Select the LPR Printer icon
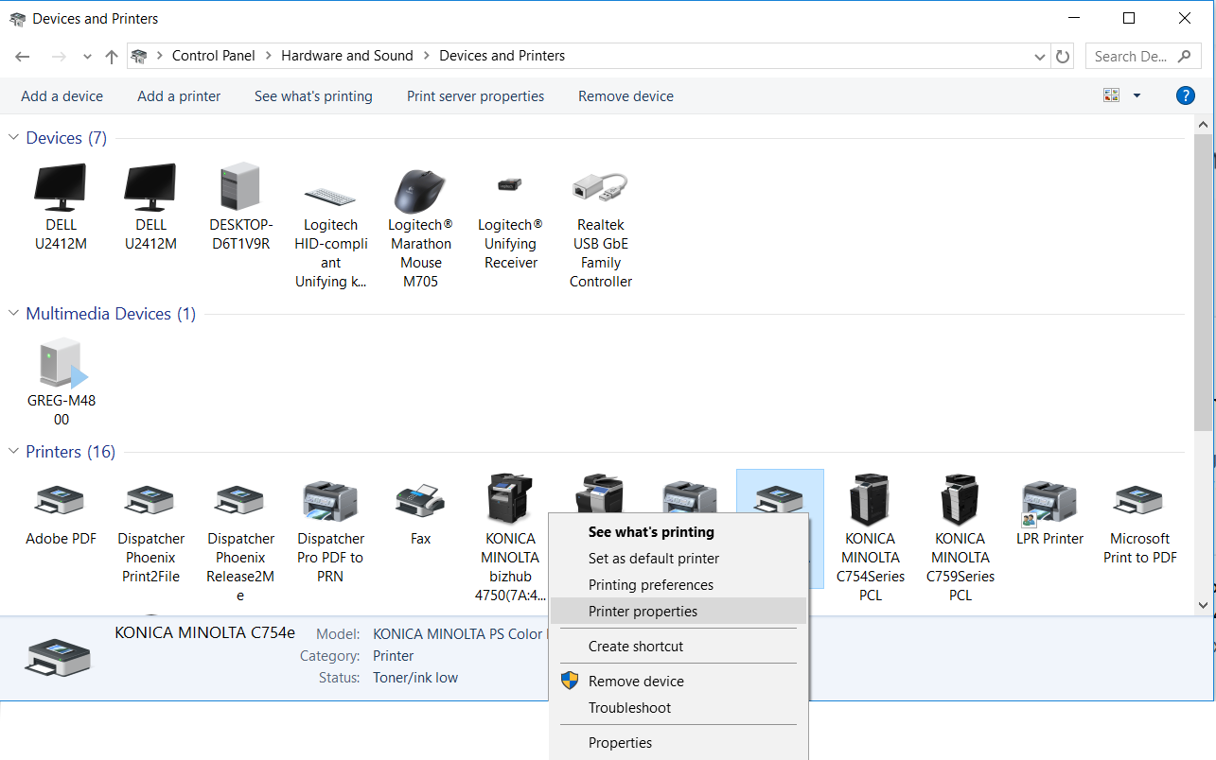The height and width of the screenshot is (760, 1216). point(1049,501)
